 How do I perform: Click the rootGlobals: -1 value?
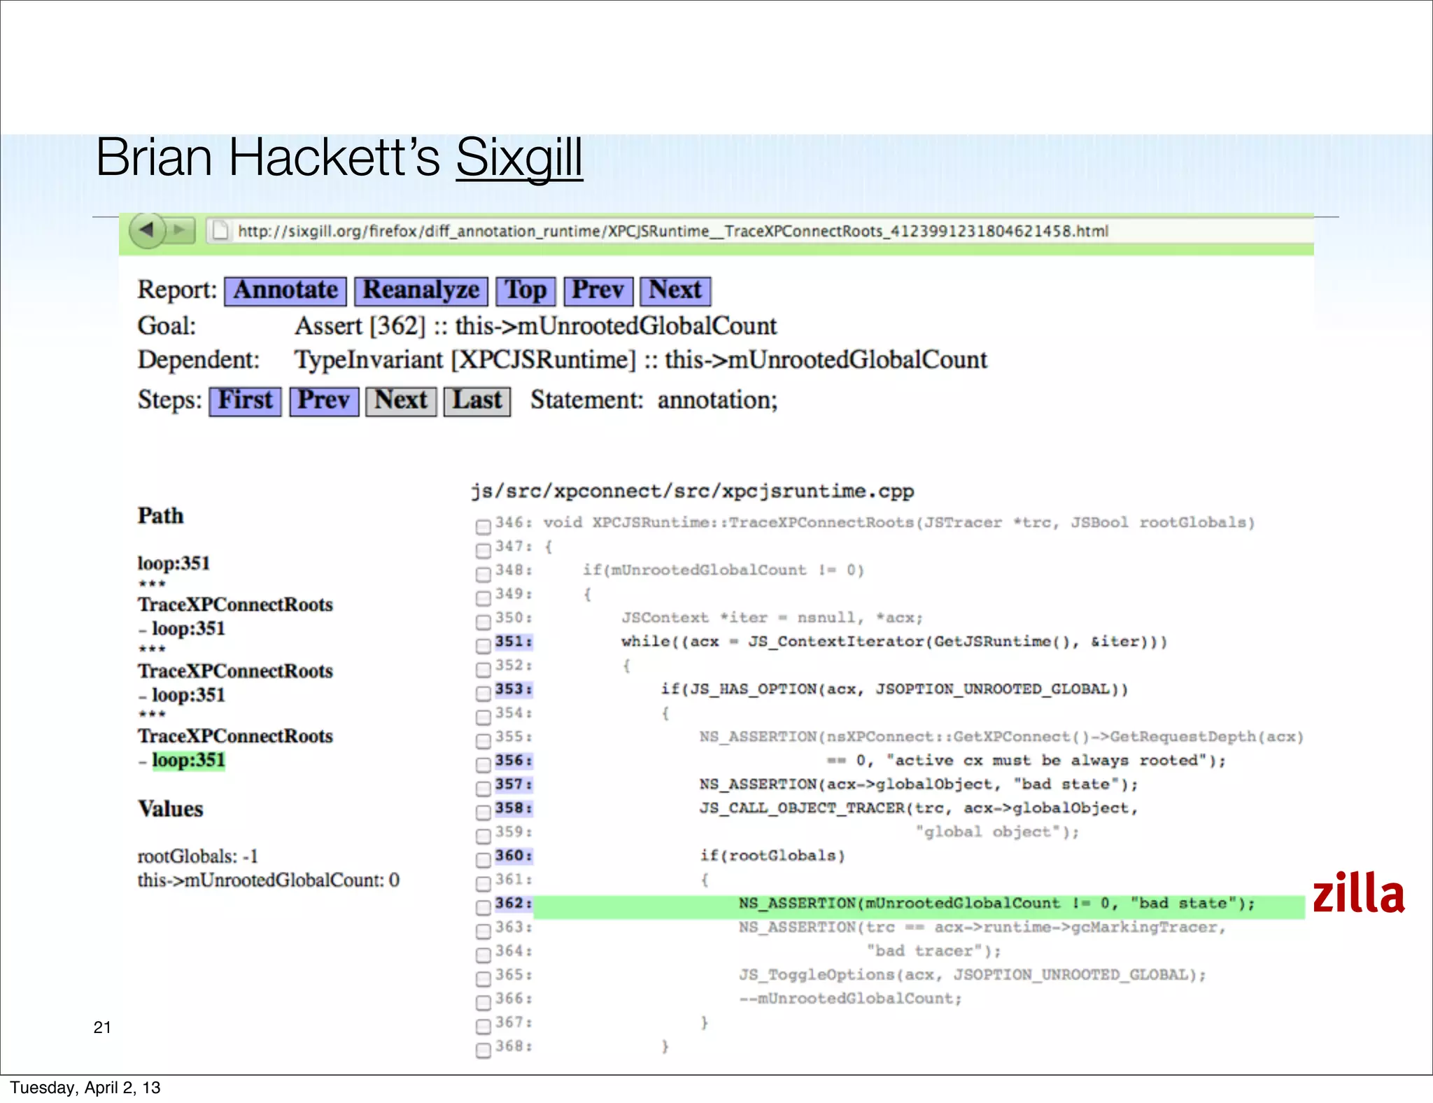coord(197,857)
